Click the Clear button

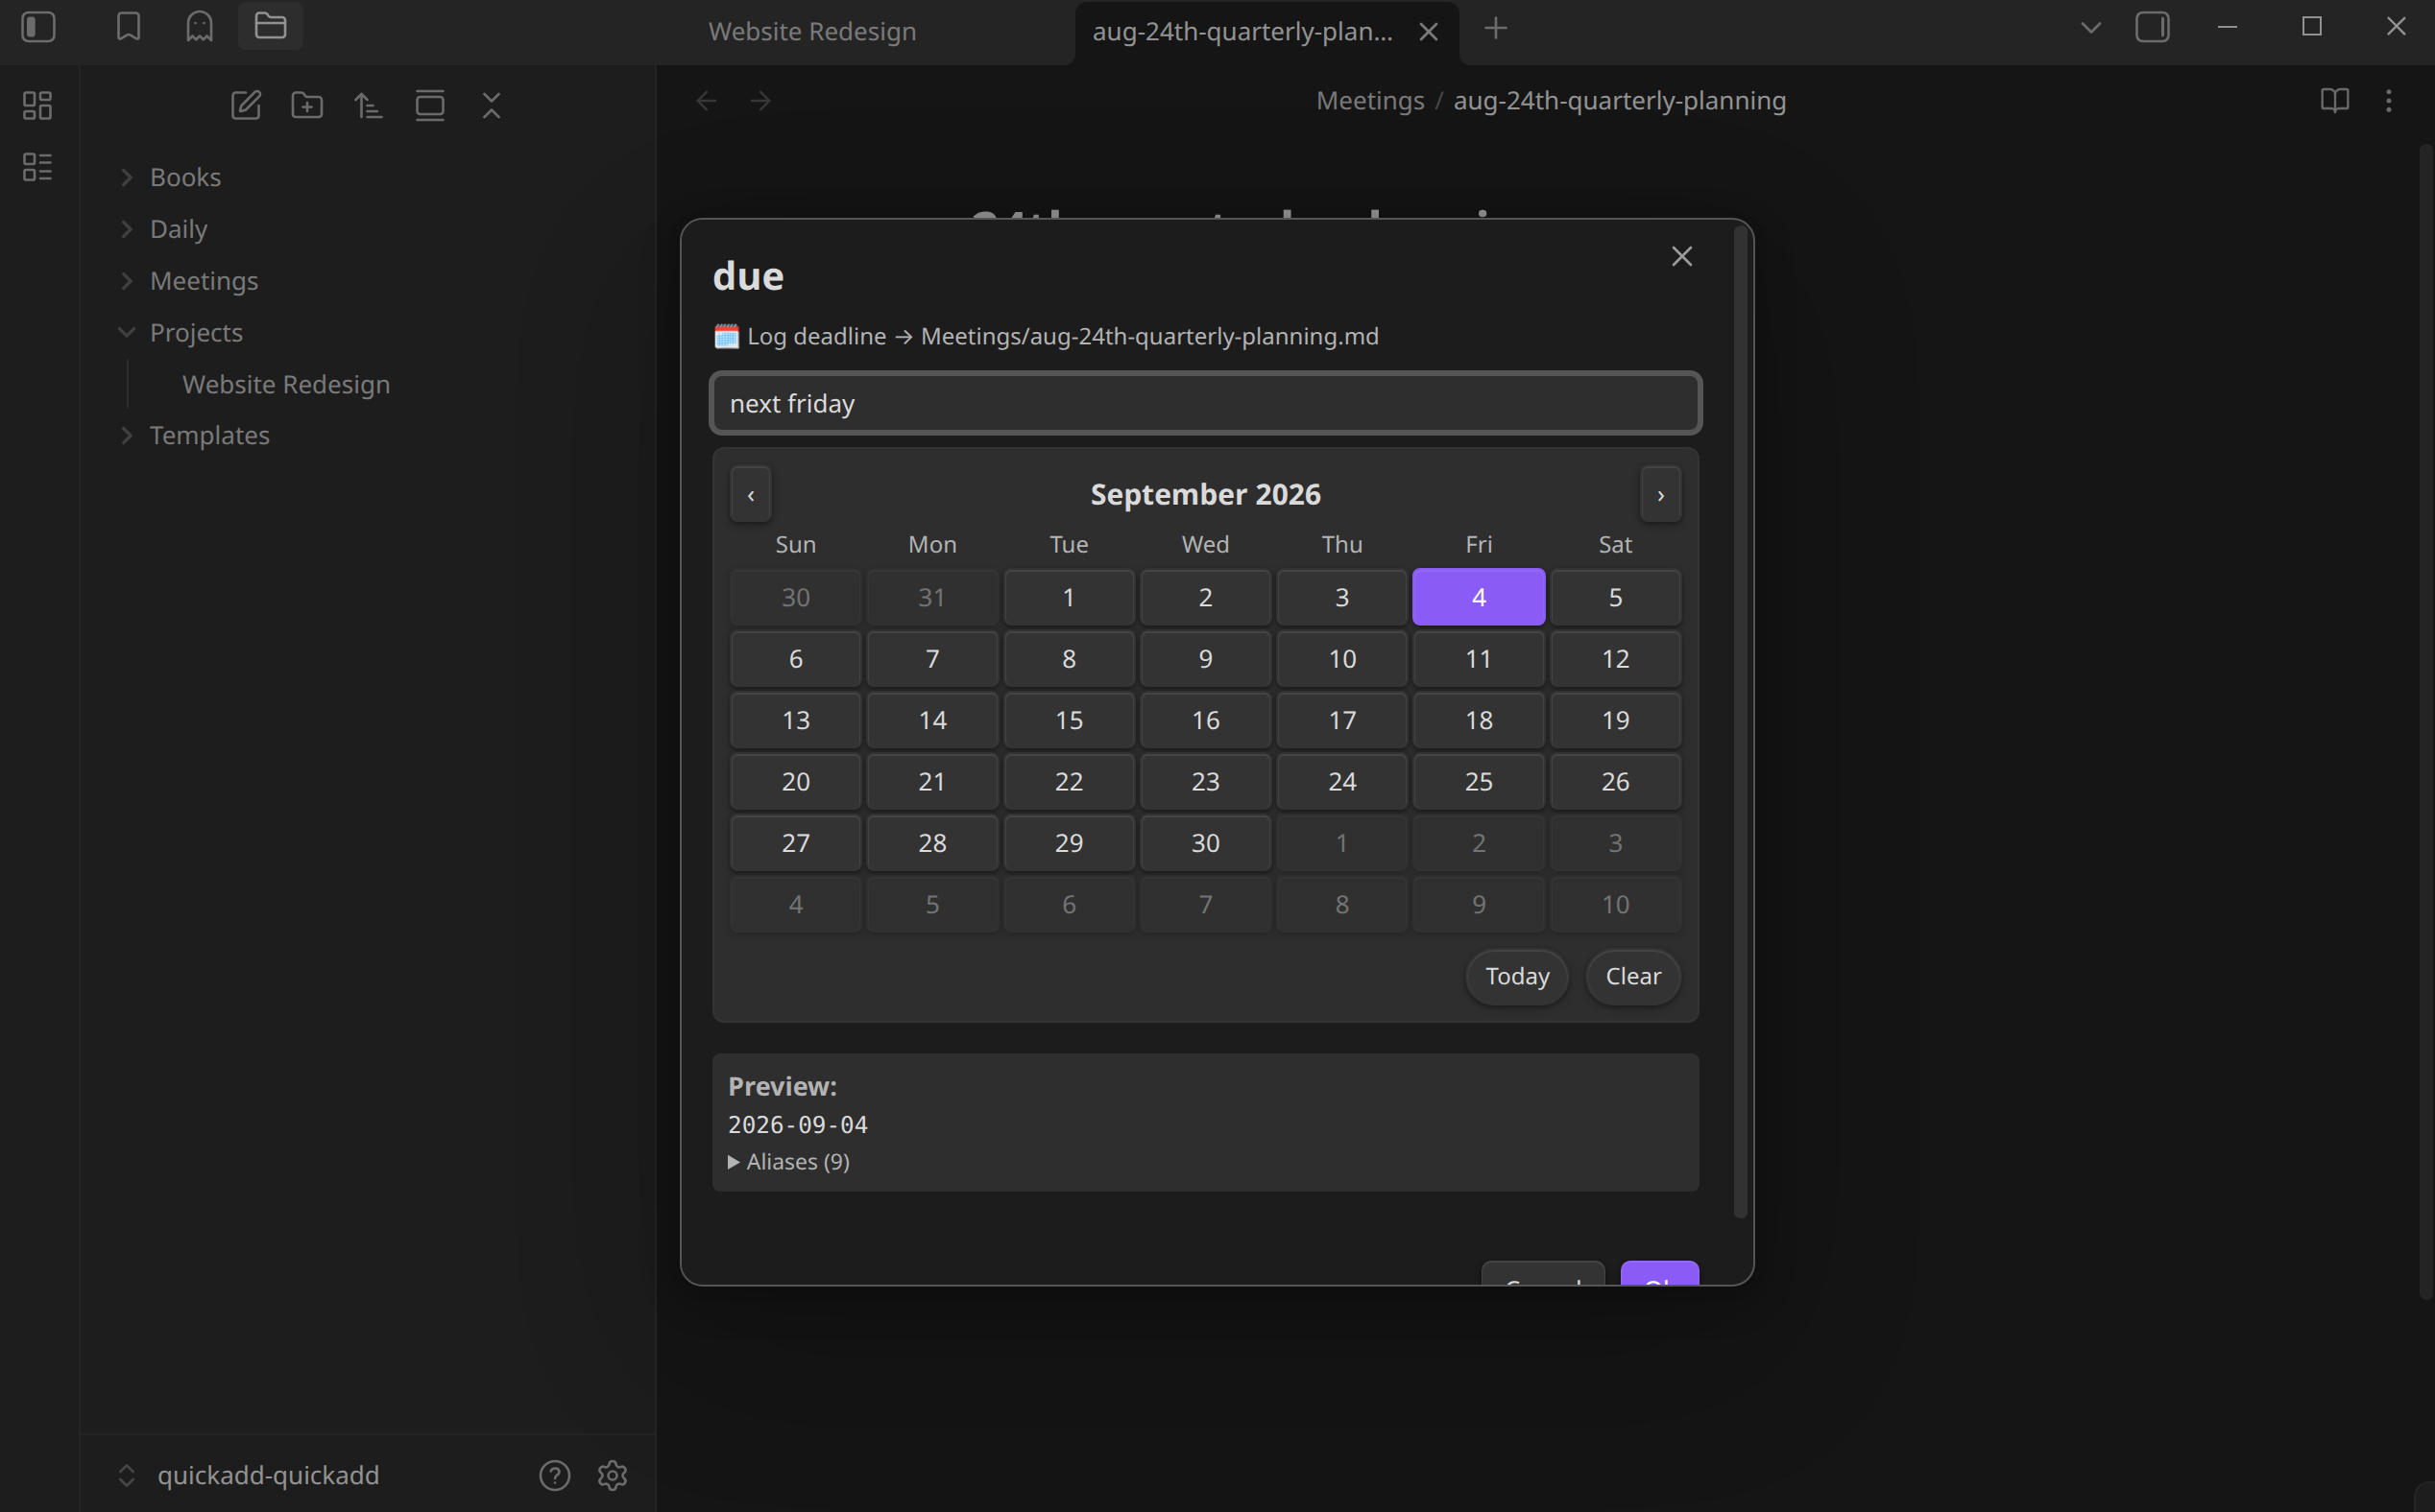click(x=1632, y=976)
